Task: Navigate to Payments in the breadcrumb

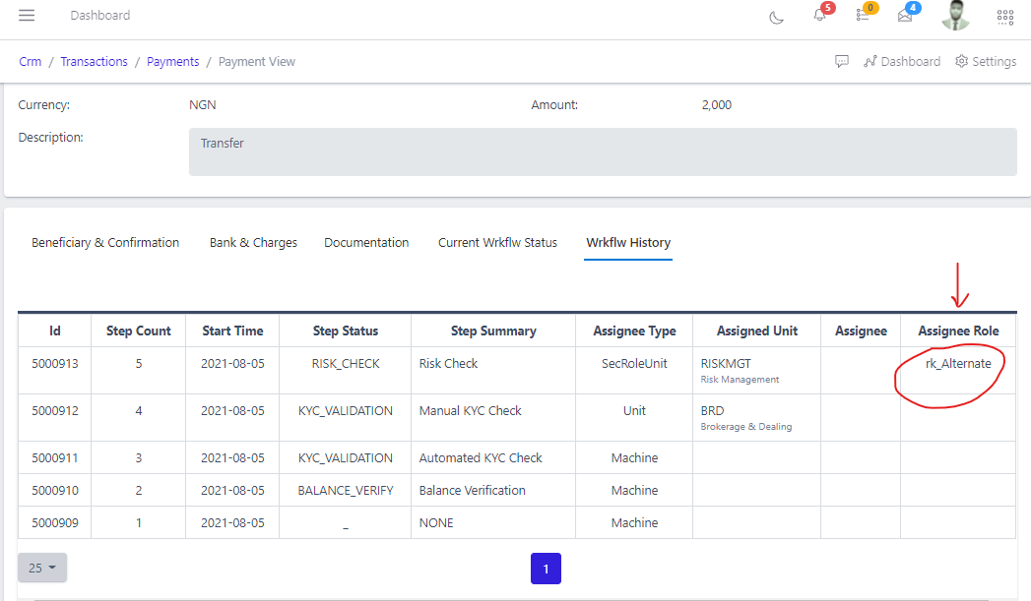Action: coord(172,61)
